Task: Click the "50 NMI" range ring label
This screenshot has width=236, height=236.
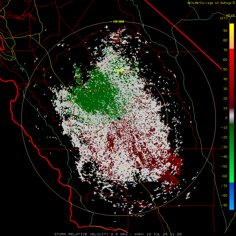Action: [x=119, y=70]
